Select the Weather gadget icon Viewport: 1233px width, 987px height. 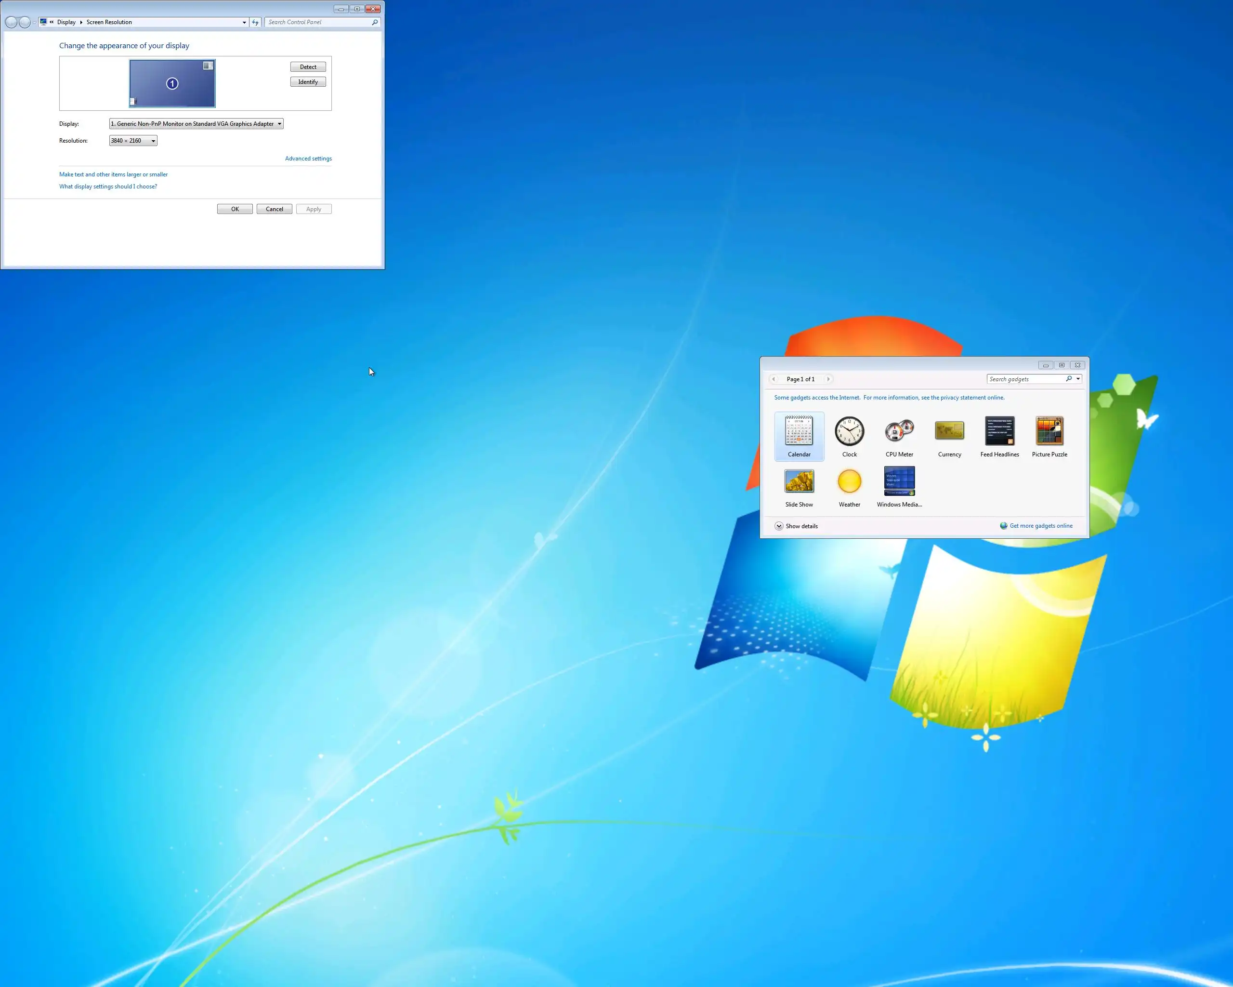849,481
